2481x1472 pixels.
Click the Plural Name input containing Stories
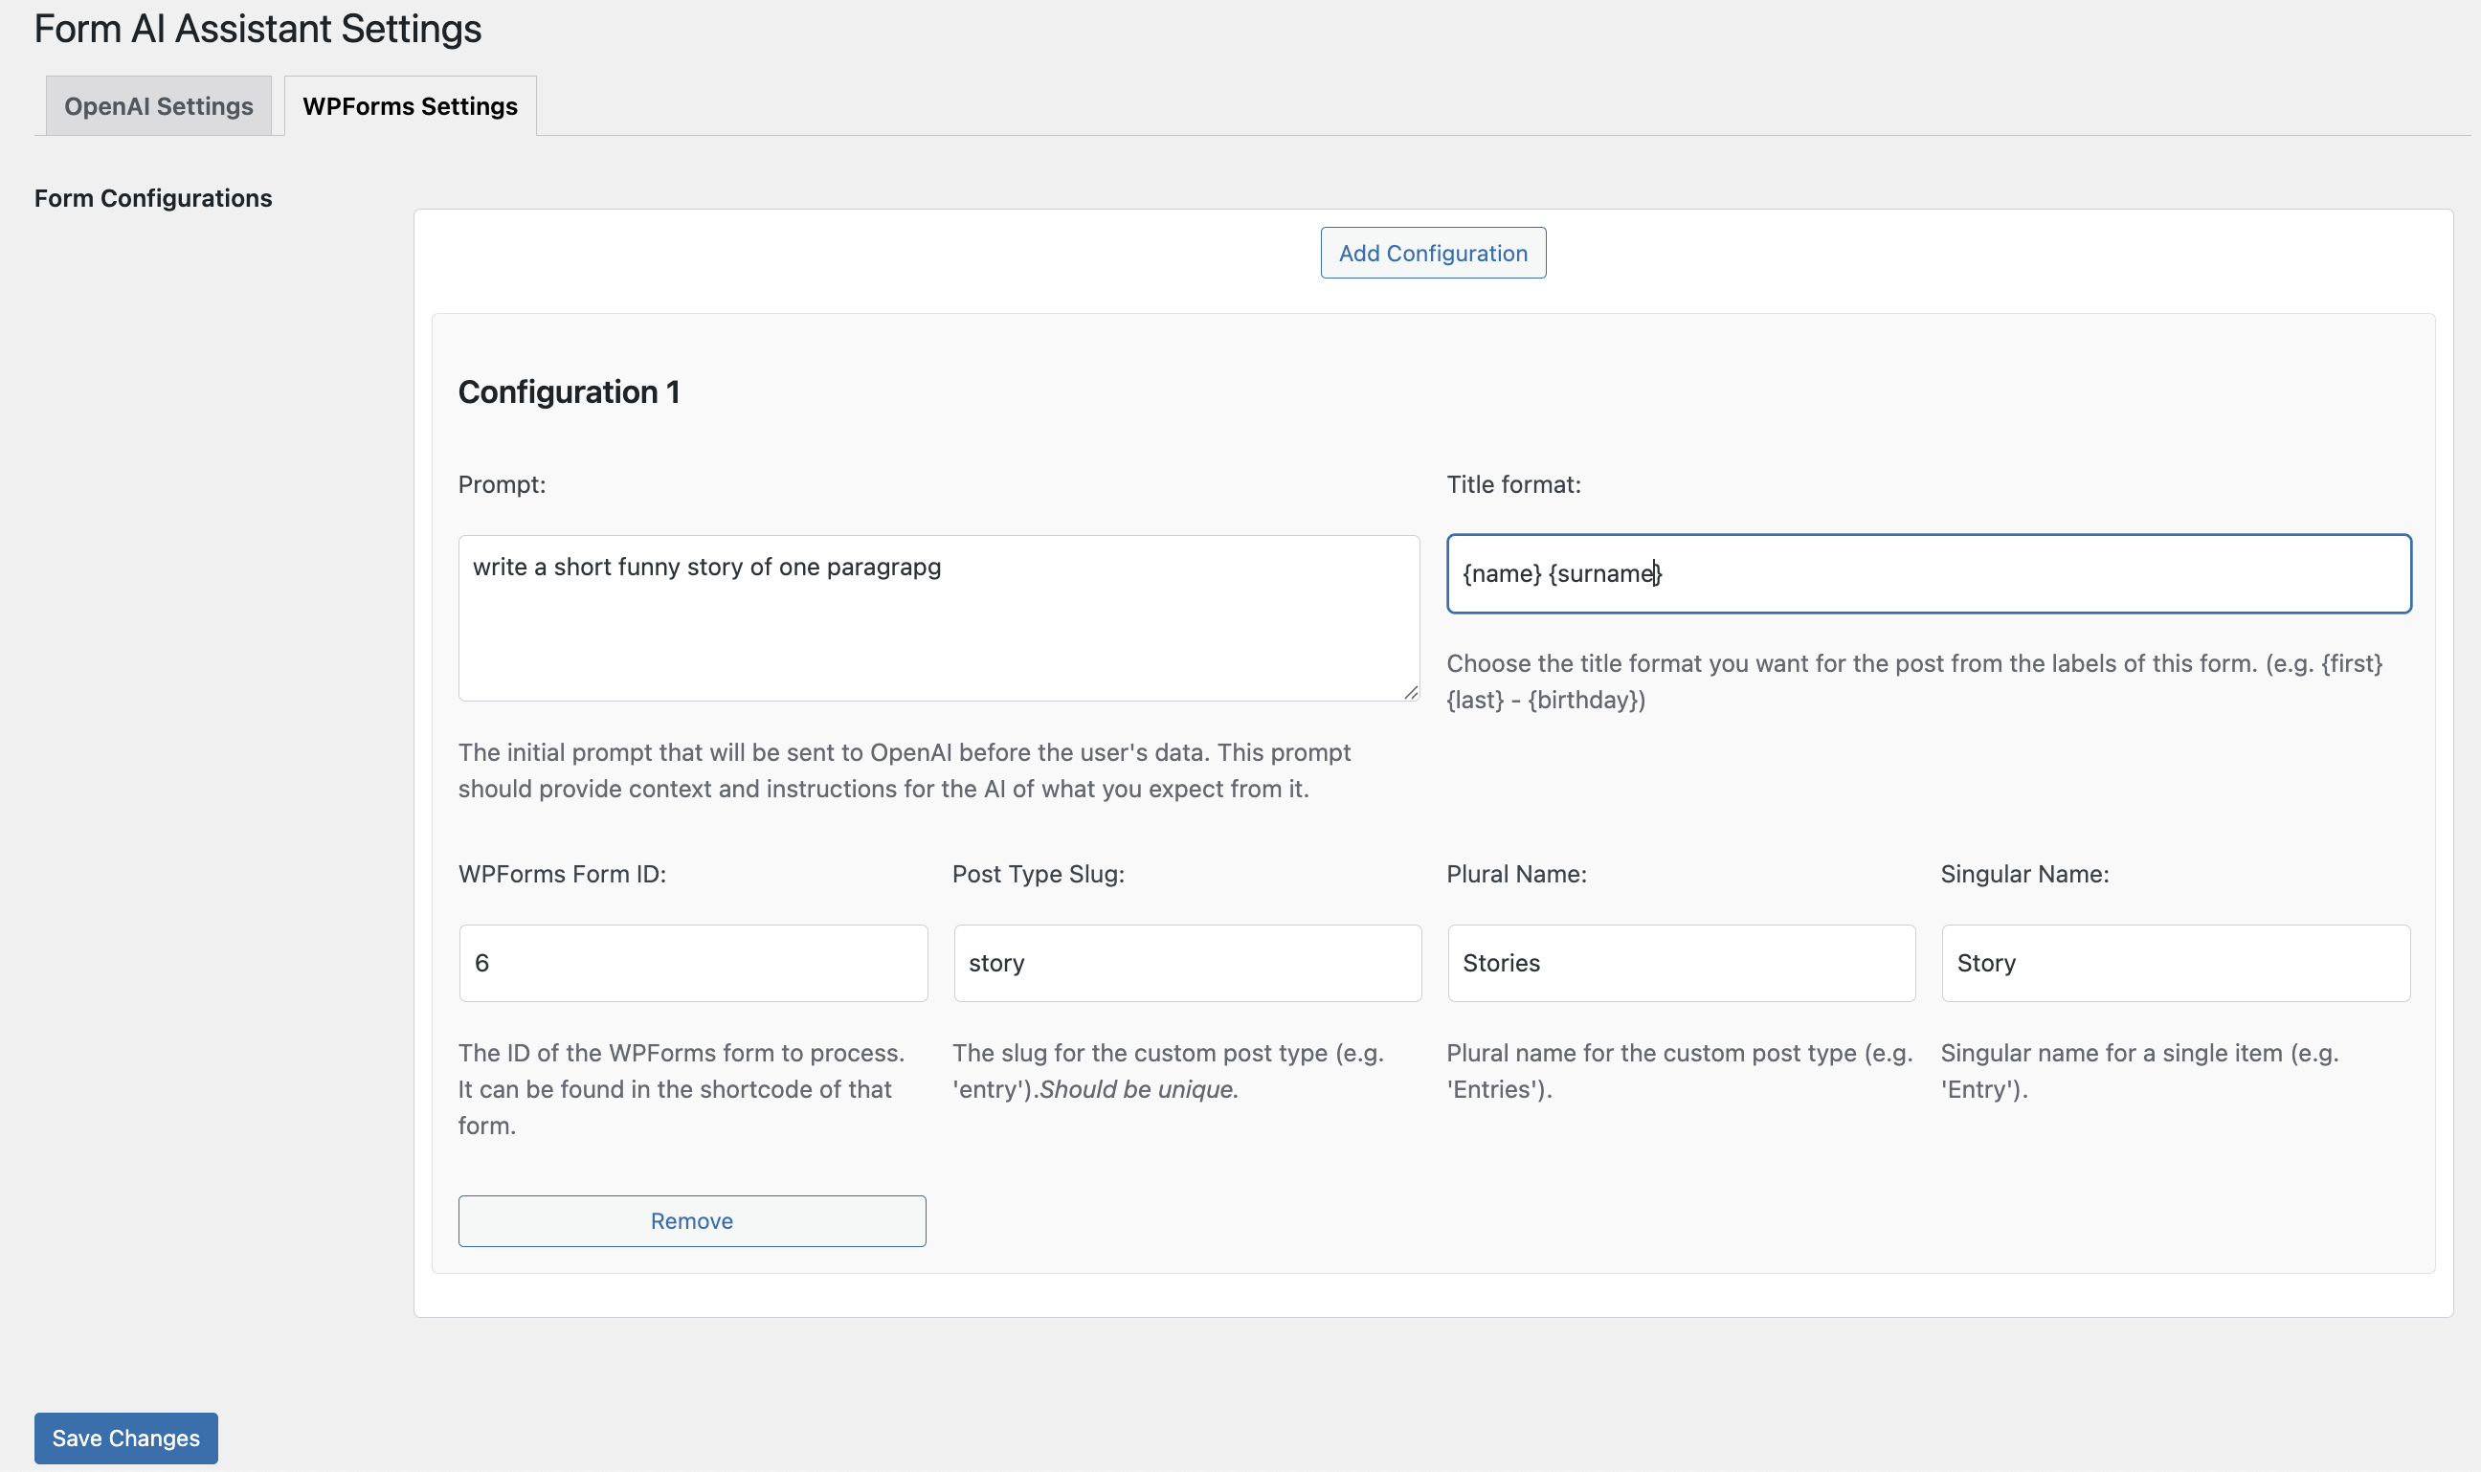click(x=1681, y=963)
